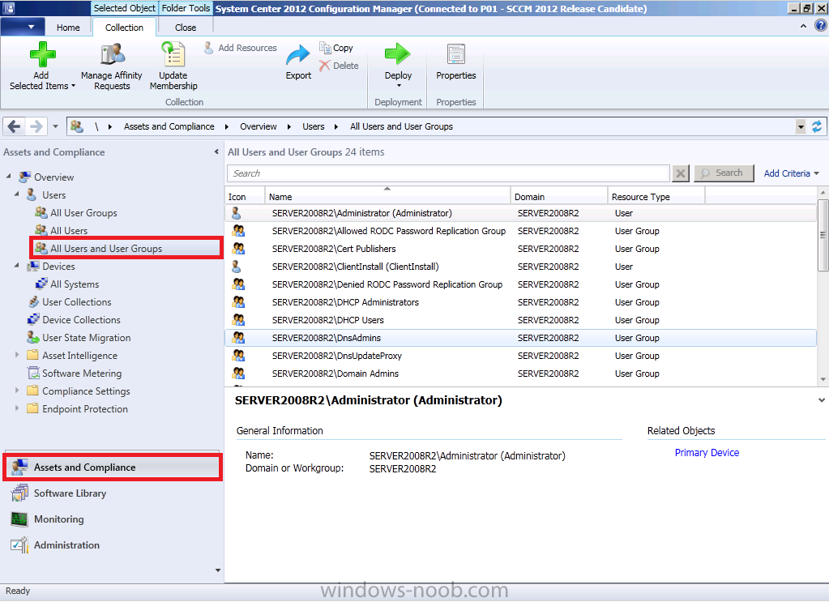Open the blue application menu button
Viewport: 829px width, 602px height.
coord(21,27)
